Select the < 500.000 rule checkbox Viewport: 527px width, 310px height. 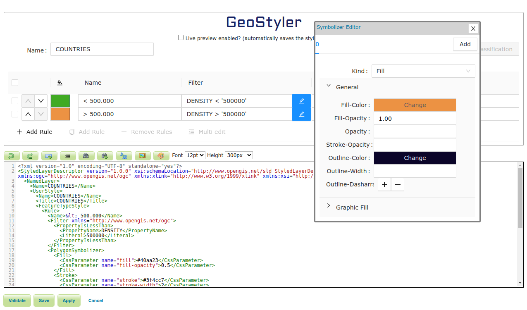coord(15,101)
